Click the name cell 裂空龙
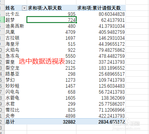Image resolution: width=149 pixels, height=134 pixels. [x=16, y=68]
